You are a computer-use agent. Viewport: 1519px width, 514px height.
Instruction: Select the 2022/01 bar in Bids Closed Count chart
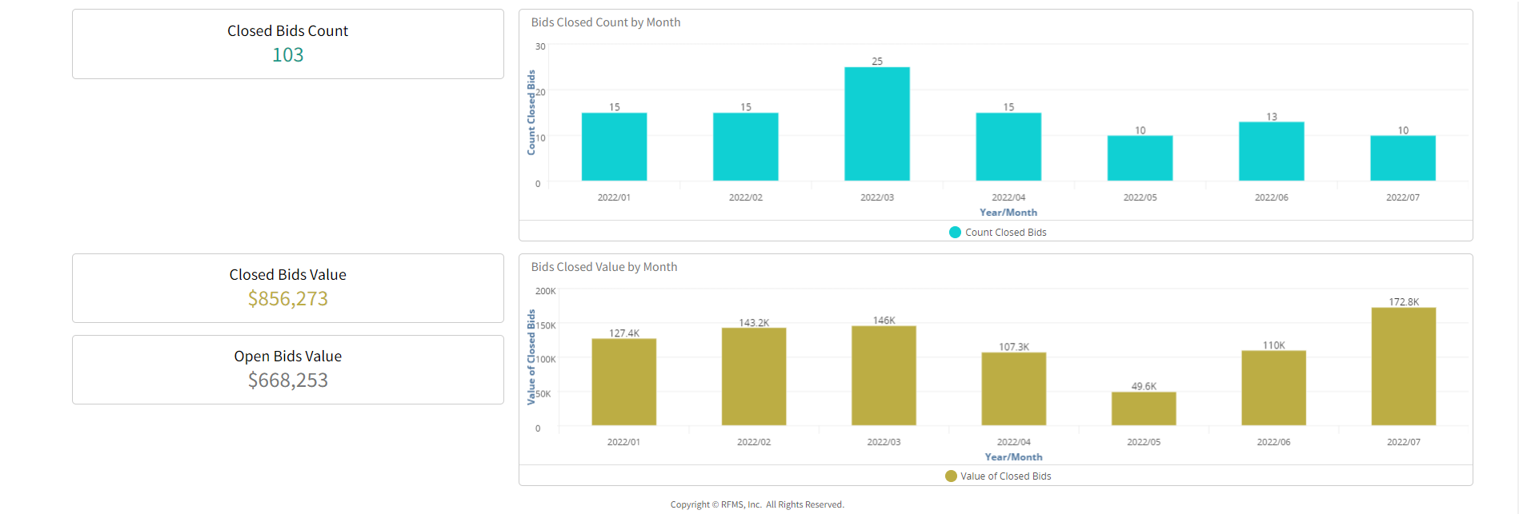(x=614, y=146)
